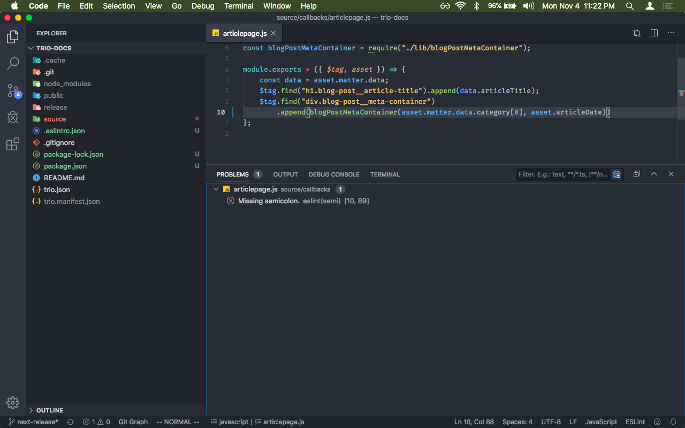Expand the source folder
This screenshot has height=428, width=685.
pyautogui.click(x=116, y=119)
